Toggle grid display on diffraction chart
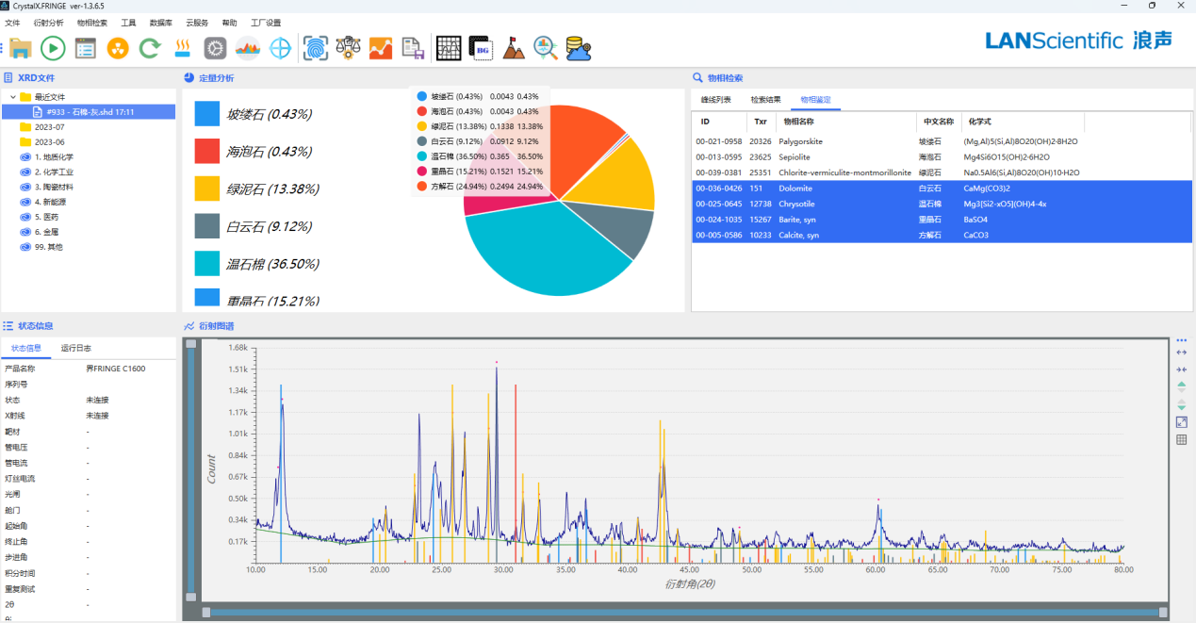 1182,440
